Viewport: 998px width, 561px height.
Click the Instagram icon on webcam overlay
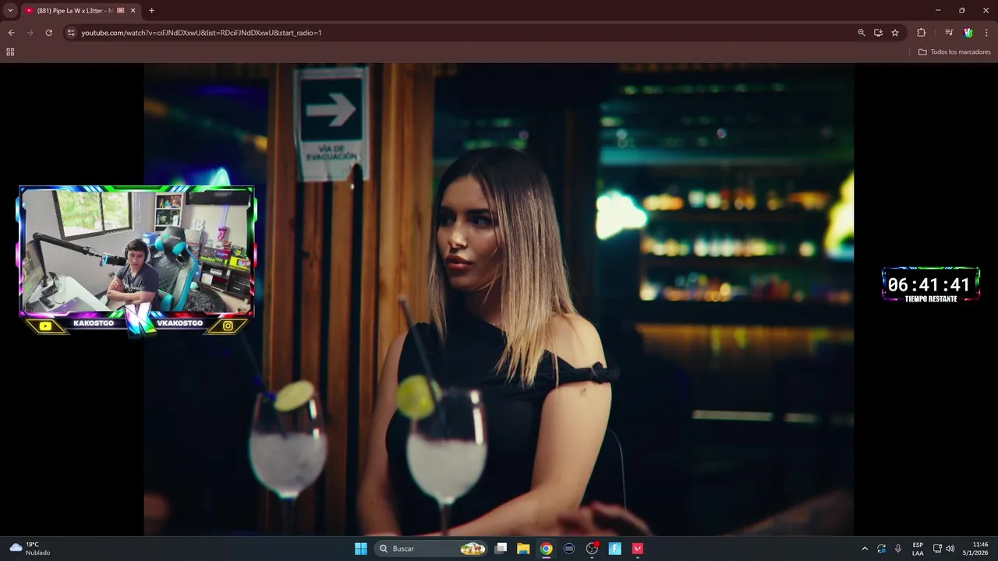[228, 326]
